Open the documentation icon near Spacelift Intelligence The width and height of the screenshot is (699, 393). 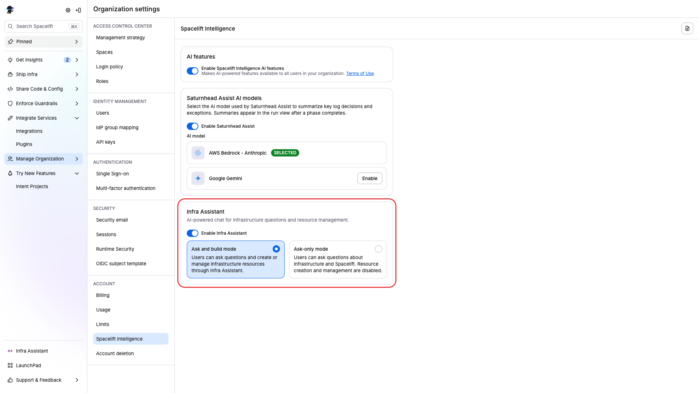point(687,28)
